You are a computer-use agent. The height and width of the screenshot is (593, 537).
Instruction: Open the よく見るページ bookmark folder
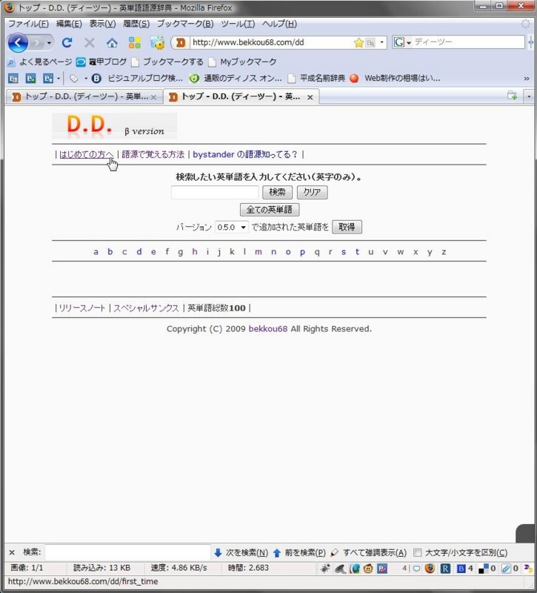pos(40,62)
